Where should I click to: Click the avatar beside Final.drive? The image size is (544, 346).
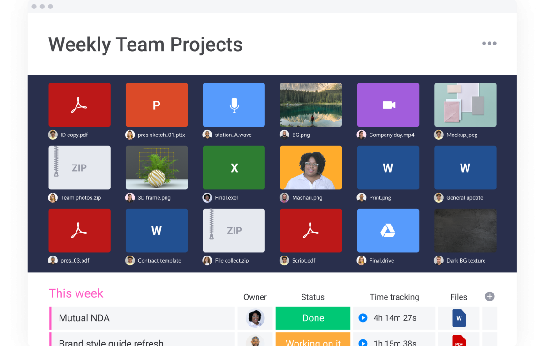pyautogui.click(x=362, y=260)
